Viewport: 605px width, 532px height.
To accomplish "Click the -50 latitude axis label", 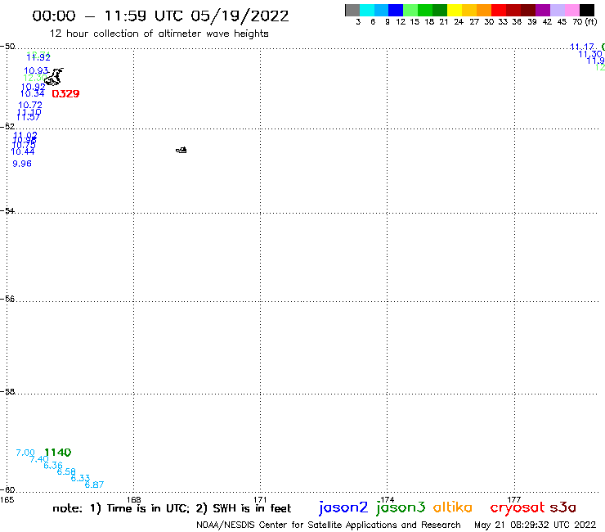I will pyautogui.click(x=7, y=47).
